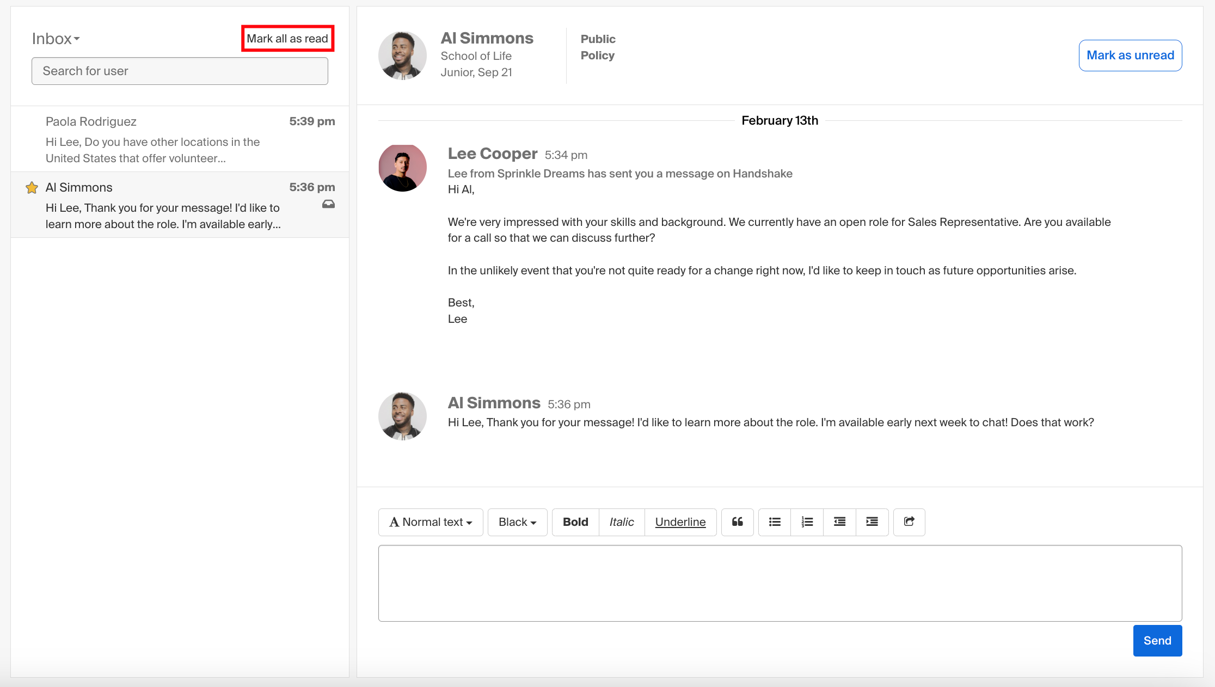Click Mark all as read
The width and height of the screenshot is (1215, 687).
[287, 38]
